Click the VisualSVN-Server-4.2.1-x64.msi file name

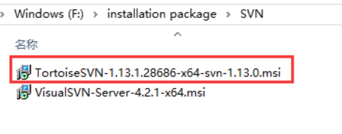click(120, 92)
